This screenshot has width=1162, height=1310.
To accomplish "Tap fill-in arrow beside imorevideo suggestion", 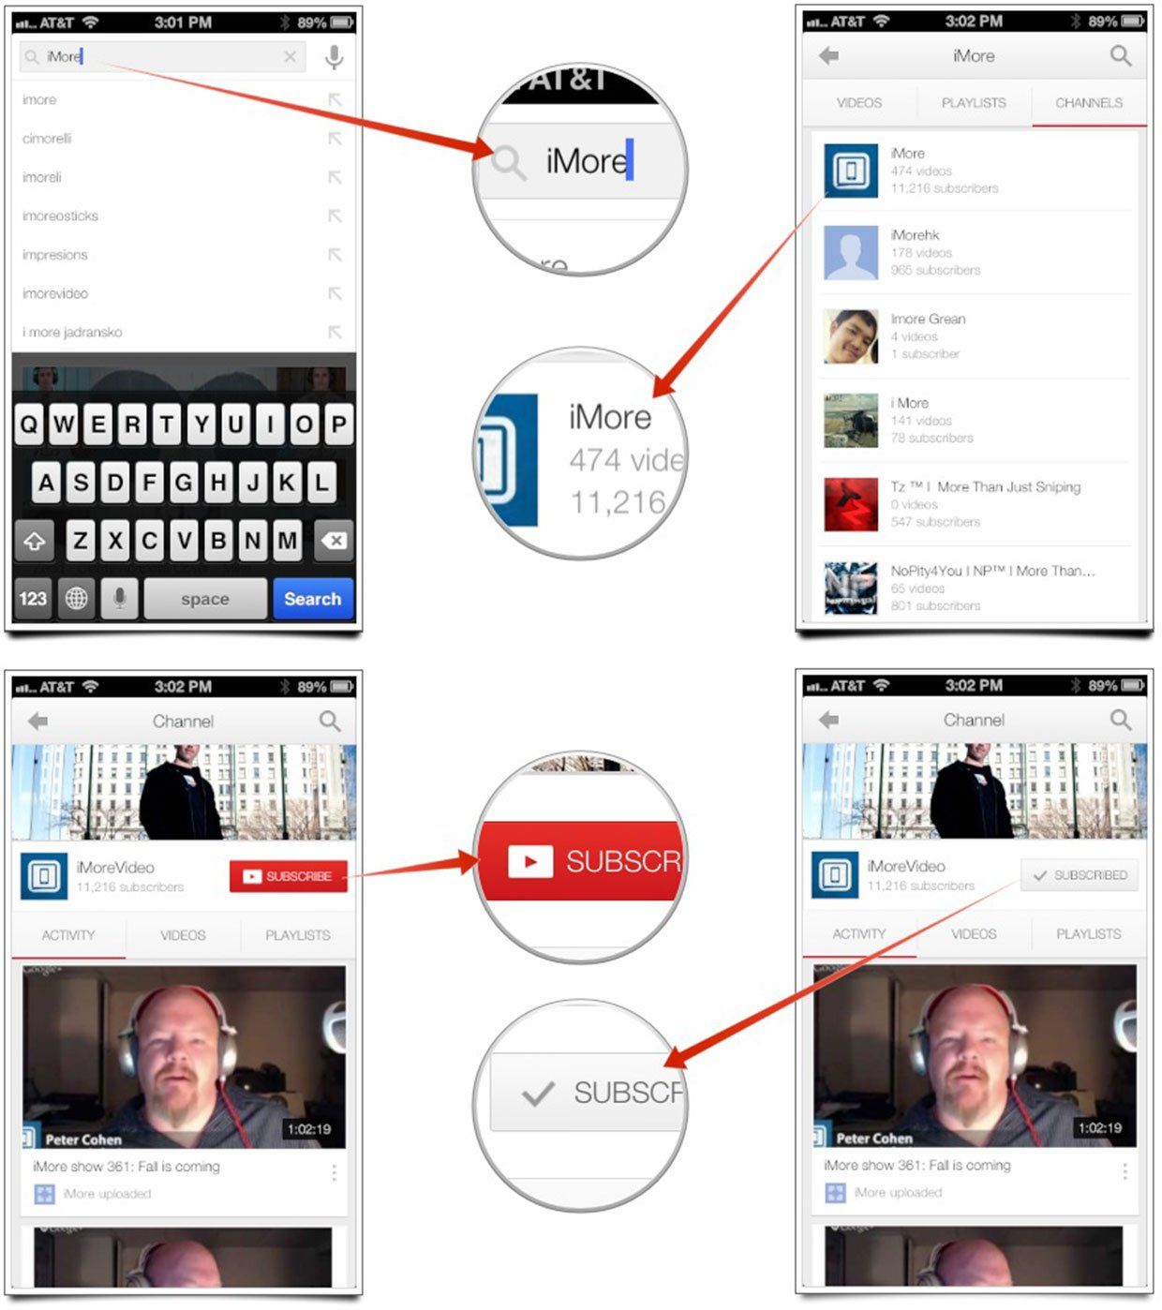I will point(335,293).
